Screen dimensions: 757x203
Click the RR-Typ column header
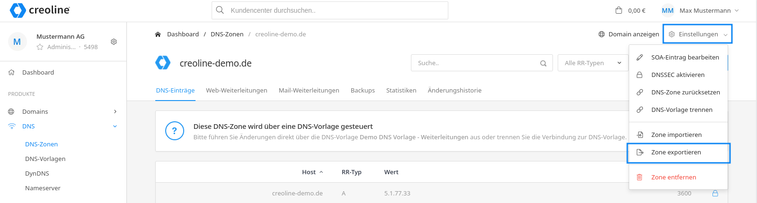click(352, 172)
